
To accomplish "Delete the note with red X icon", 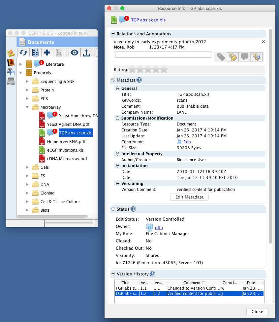I will [x=263, y=42].
